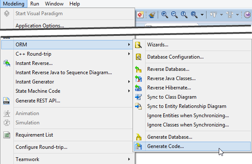Image resolution: width=252 pixels, height=164 pixels.
Task: Choose Ignore Entities when Synchronizing
Action: [x=192, y=116]
